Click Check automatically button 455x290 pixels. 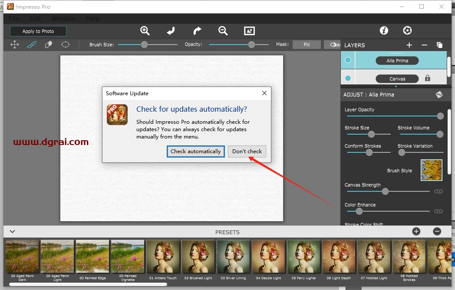tap(195, 151)
